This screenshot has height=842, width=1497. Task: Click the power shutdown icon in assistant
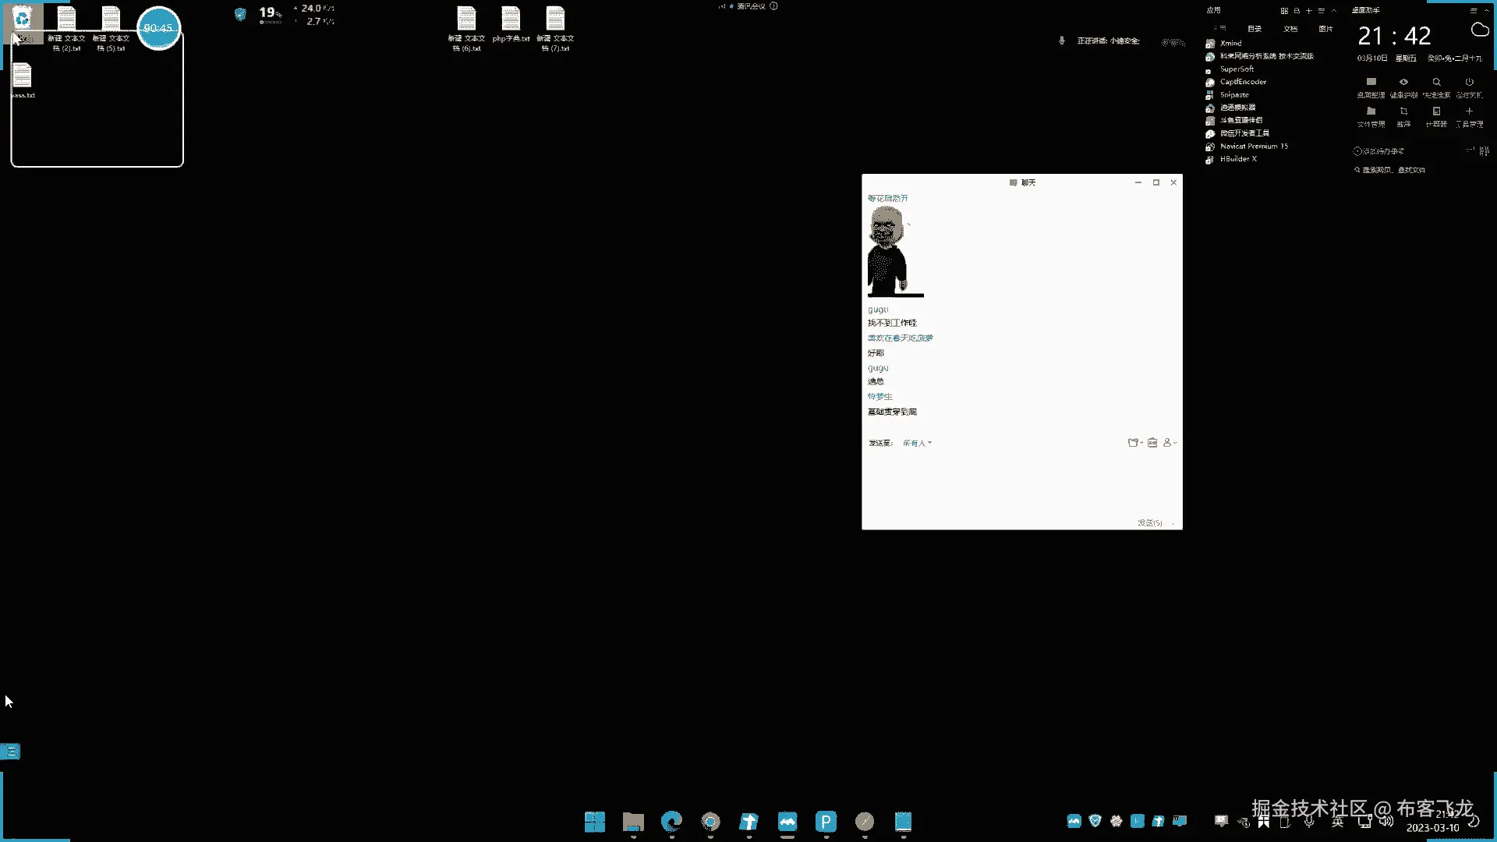(1469, 83)
